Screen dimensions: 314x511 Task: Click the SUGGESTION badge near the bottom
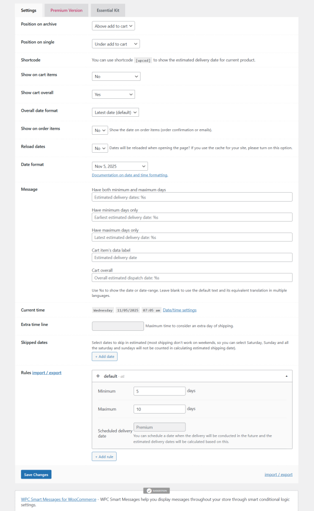click(x=157, y=491)
